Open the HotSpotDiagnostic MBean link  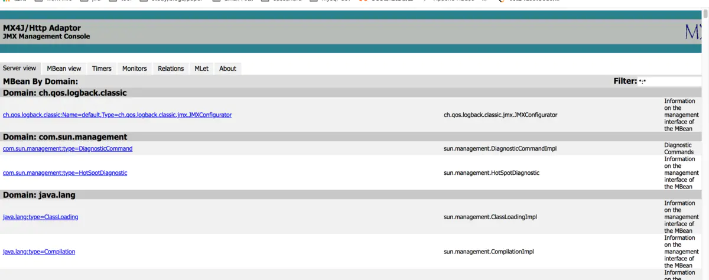[65, 172]
